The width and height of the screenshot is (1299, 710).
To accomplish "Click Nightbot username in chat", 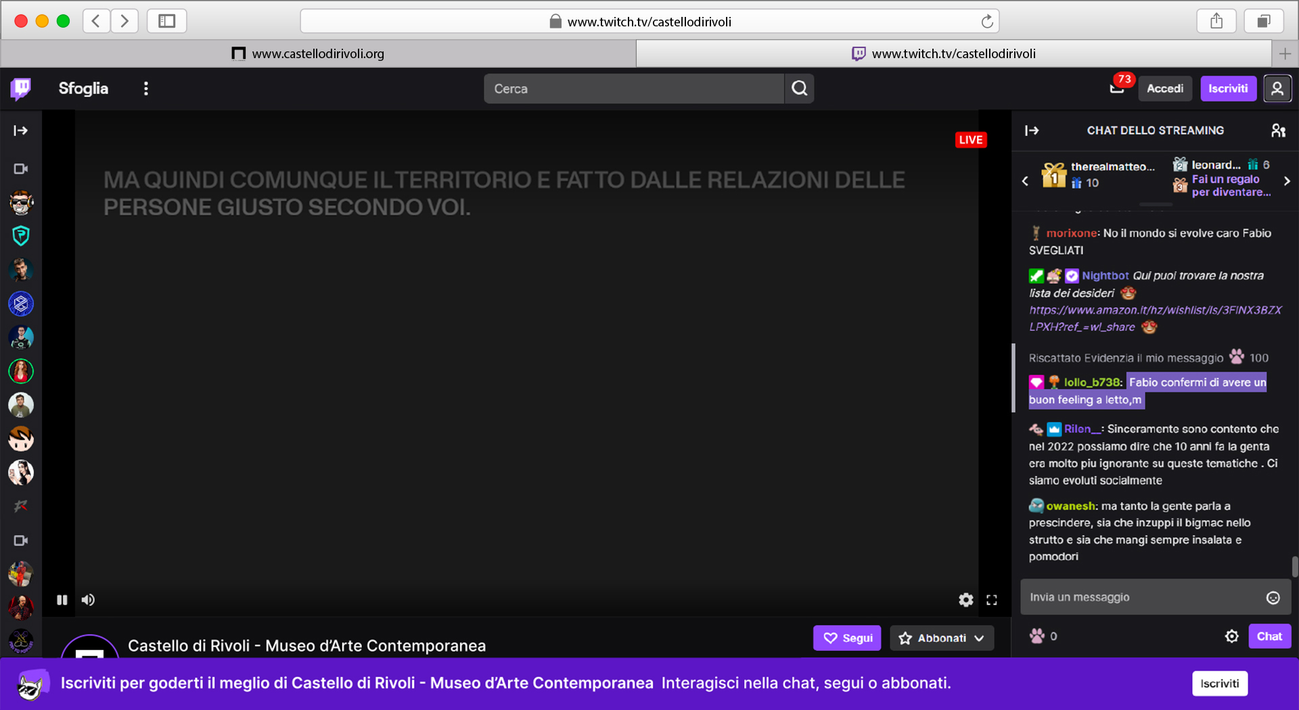I will [x=1105, y=275].
